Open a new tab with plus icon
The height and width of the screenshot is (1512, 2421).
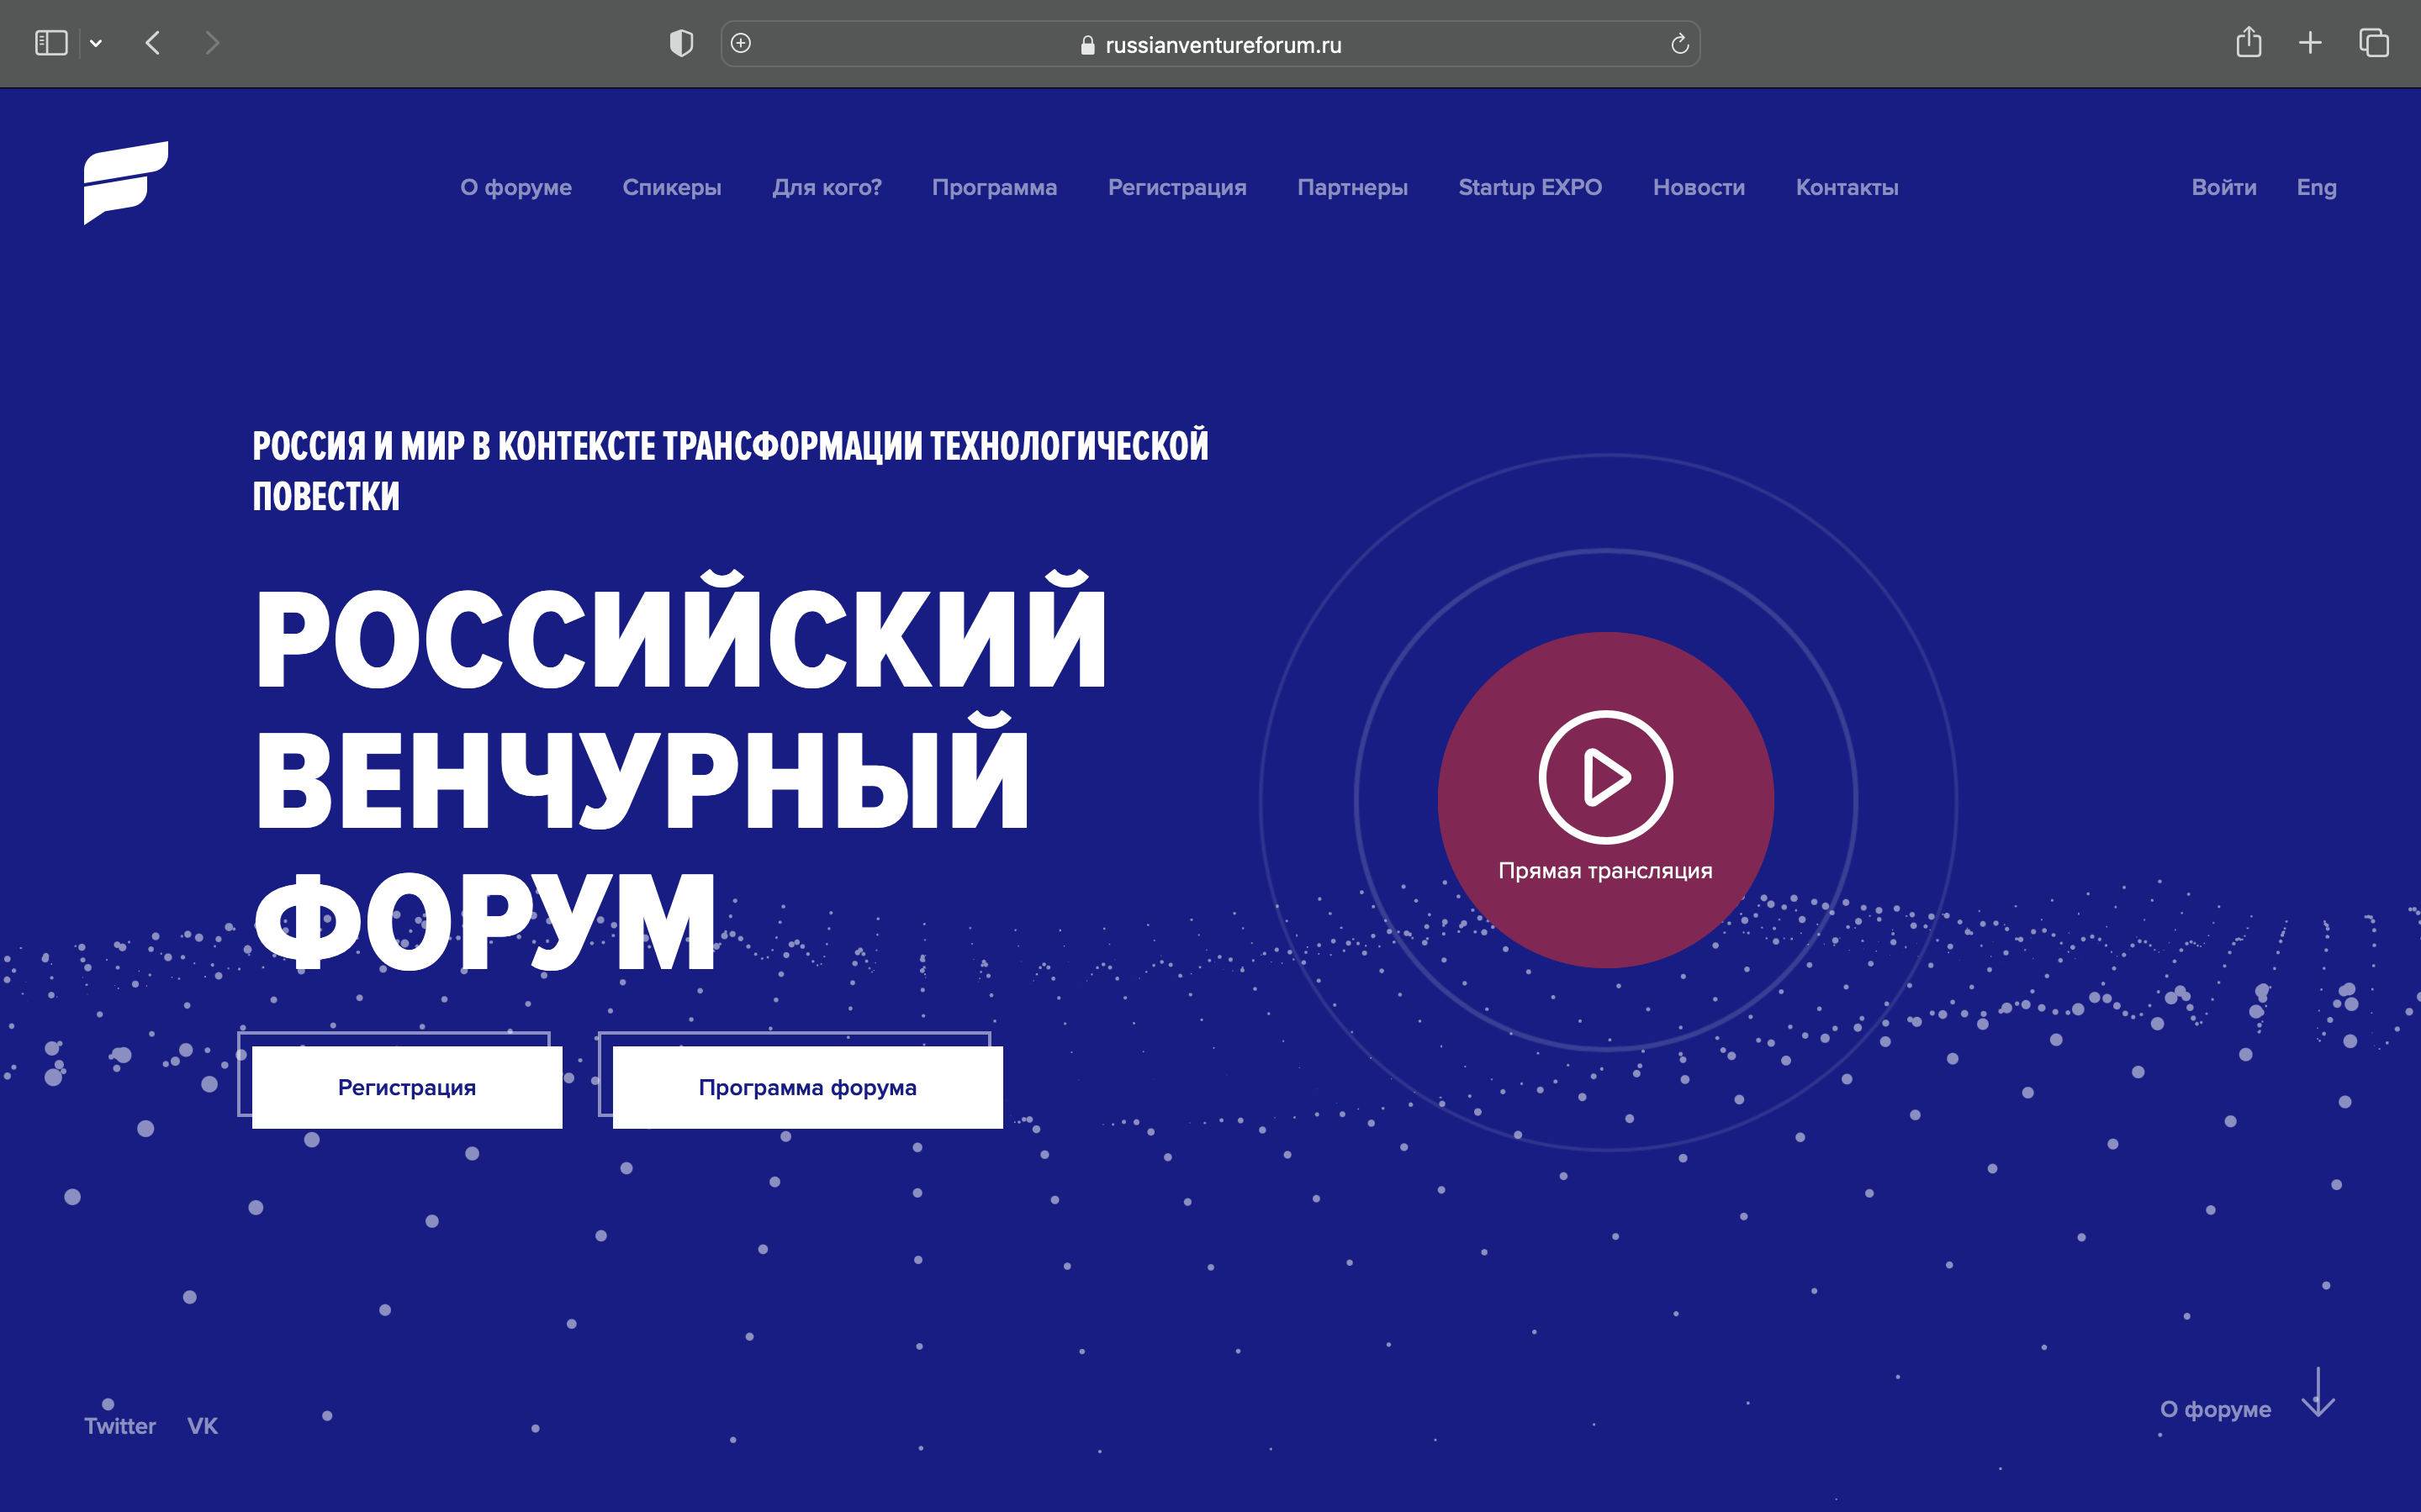click(x=2310, y=43)
